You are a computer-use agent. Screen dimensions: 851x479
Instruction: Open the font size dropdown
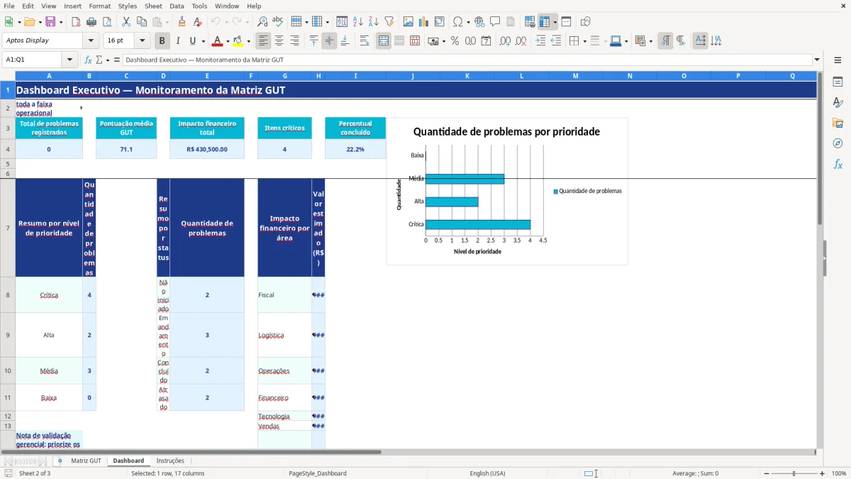[x=143, y=41]
